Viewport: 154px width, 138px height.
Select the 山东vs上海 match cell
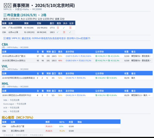click(13, 32)
